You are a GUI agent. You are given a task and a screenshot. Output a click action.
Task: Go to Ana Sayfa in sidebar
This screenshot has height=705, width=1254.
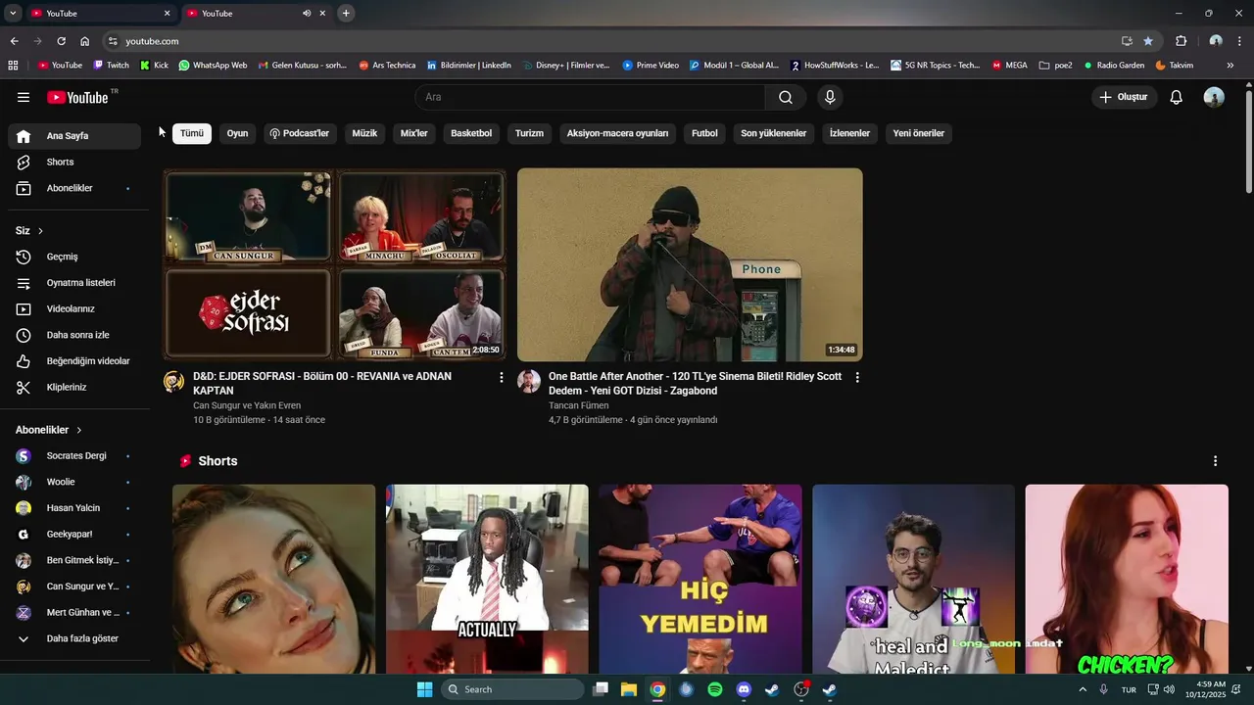pyautogui.click(x=74, y=136)
